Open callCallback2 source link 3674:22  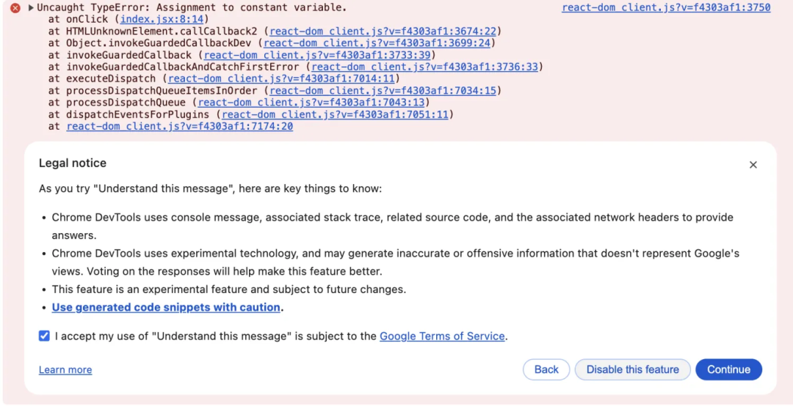(383, 32)
